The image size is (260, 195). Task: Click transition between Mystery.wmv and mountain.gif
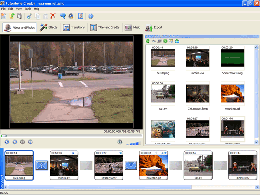[131, 165]
